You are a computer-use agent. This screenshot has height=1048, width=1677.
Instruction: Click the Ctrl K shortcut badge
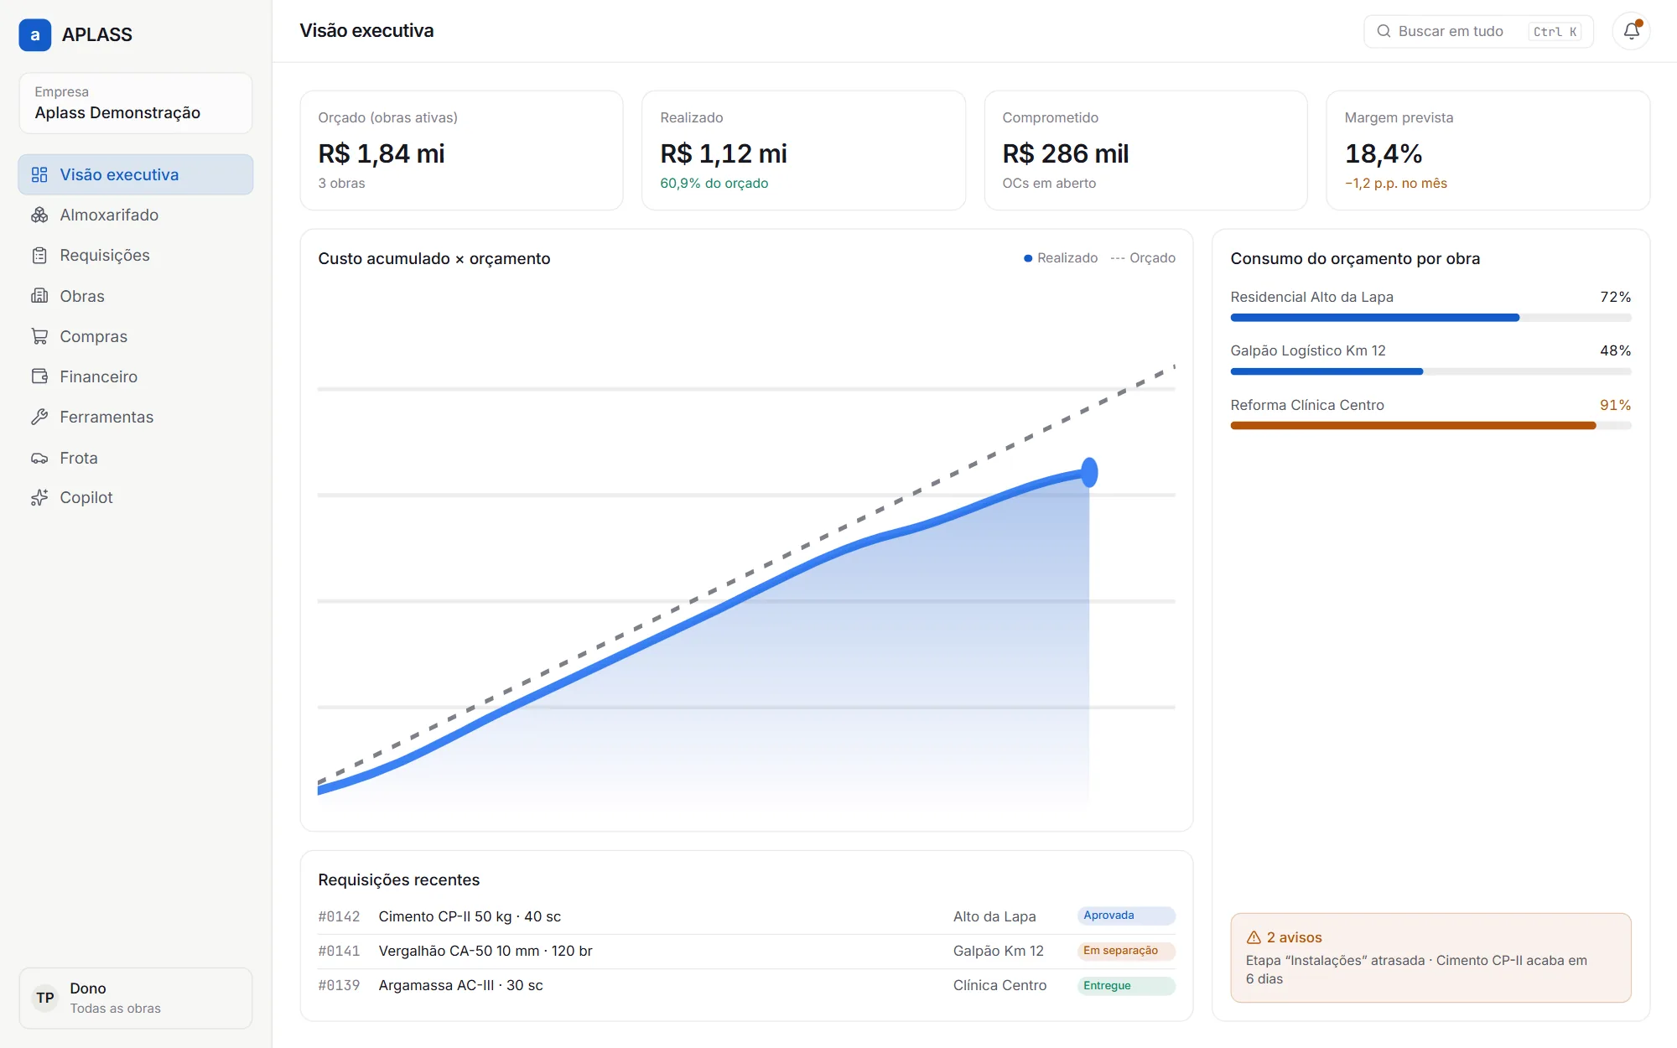pos(1555,32)
